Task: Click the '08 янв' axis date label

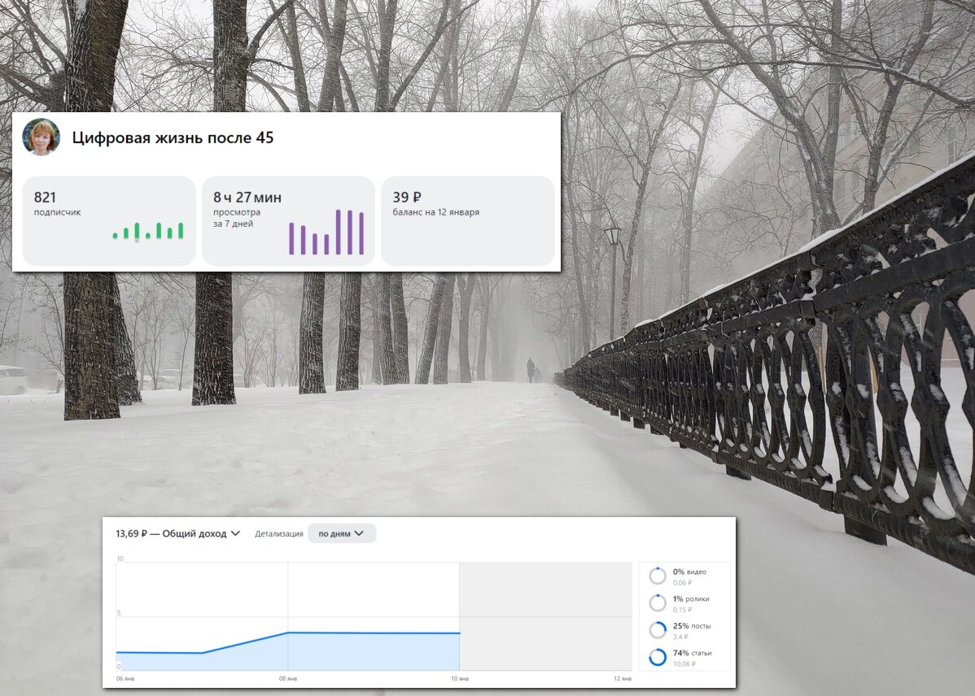Action: [288, 679]
